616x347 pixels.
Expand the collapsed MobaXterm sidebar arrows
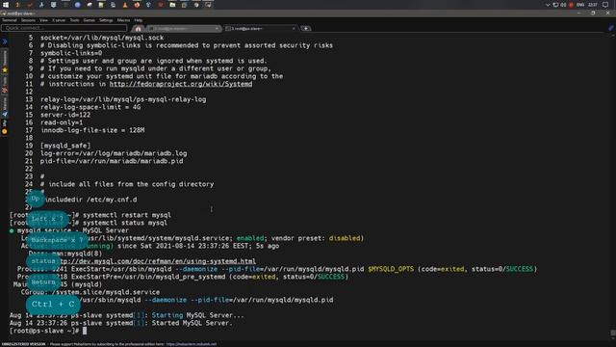(5, 41)
